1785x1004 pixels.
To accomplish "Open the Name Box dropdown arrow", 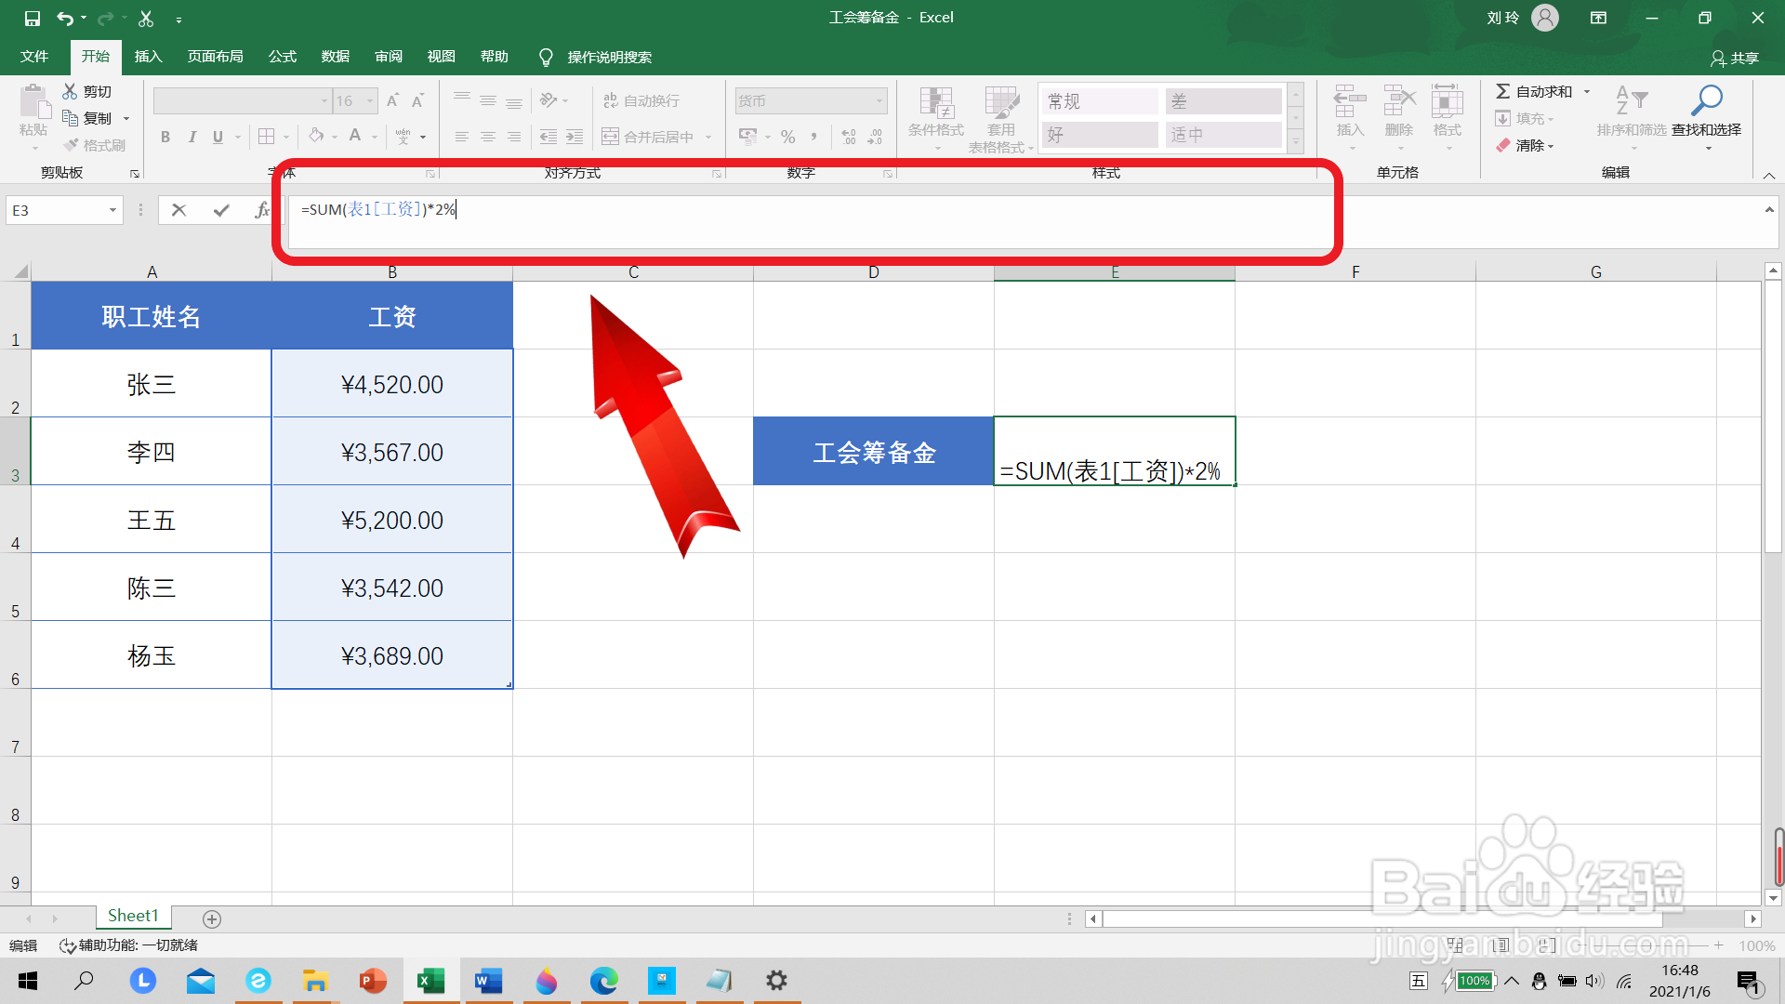I will point(112,210).
